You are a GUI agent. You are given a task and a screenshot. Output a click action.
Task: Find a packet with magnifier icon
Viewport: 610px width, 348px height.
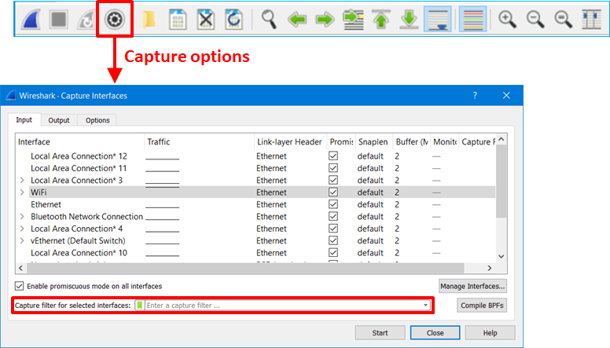(x=269, y=19)
